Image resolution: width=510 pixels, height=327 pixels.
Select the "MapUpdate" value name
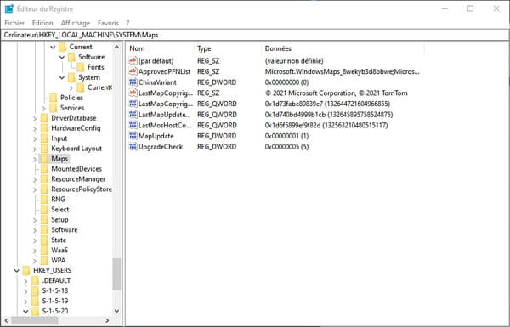[156, 136]
